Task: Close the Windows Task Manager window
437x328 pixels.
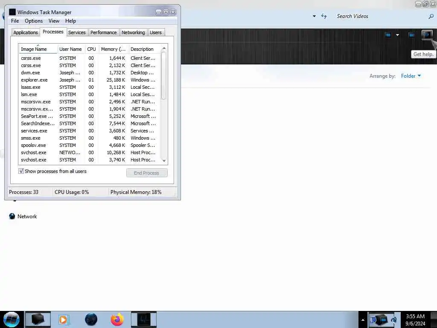Action: click(x=173, y=12)
